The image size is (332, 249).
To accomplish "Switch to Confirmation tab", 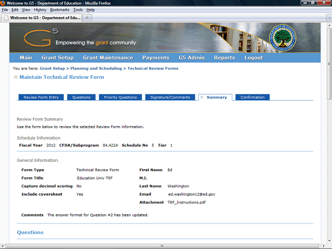I will (253, 97).
